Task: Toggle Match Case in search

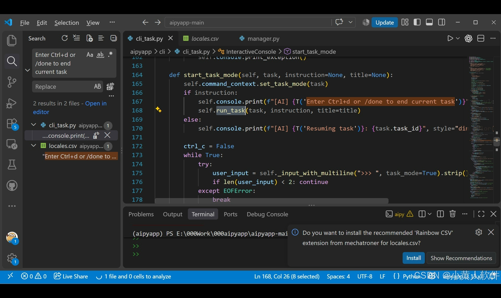Action: click(90, 55)
